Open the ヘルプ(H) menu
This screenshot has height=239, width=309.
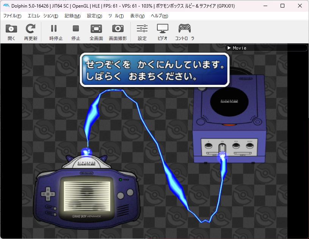(159, 16)
